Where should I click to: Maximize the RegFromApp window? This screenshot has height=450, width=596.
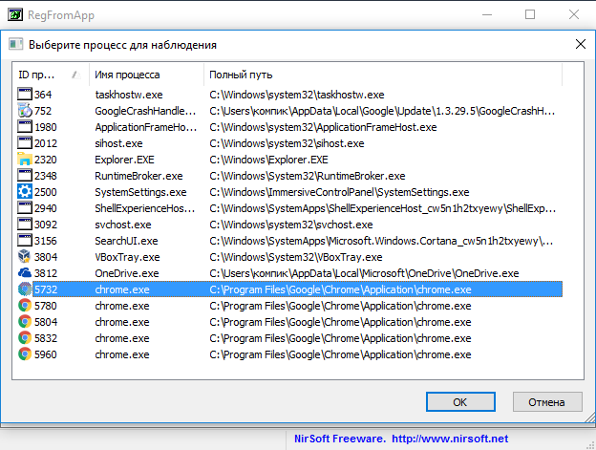530,15
